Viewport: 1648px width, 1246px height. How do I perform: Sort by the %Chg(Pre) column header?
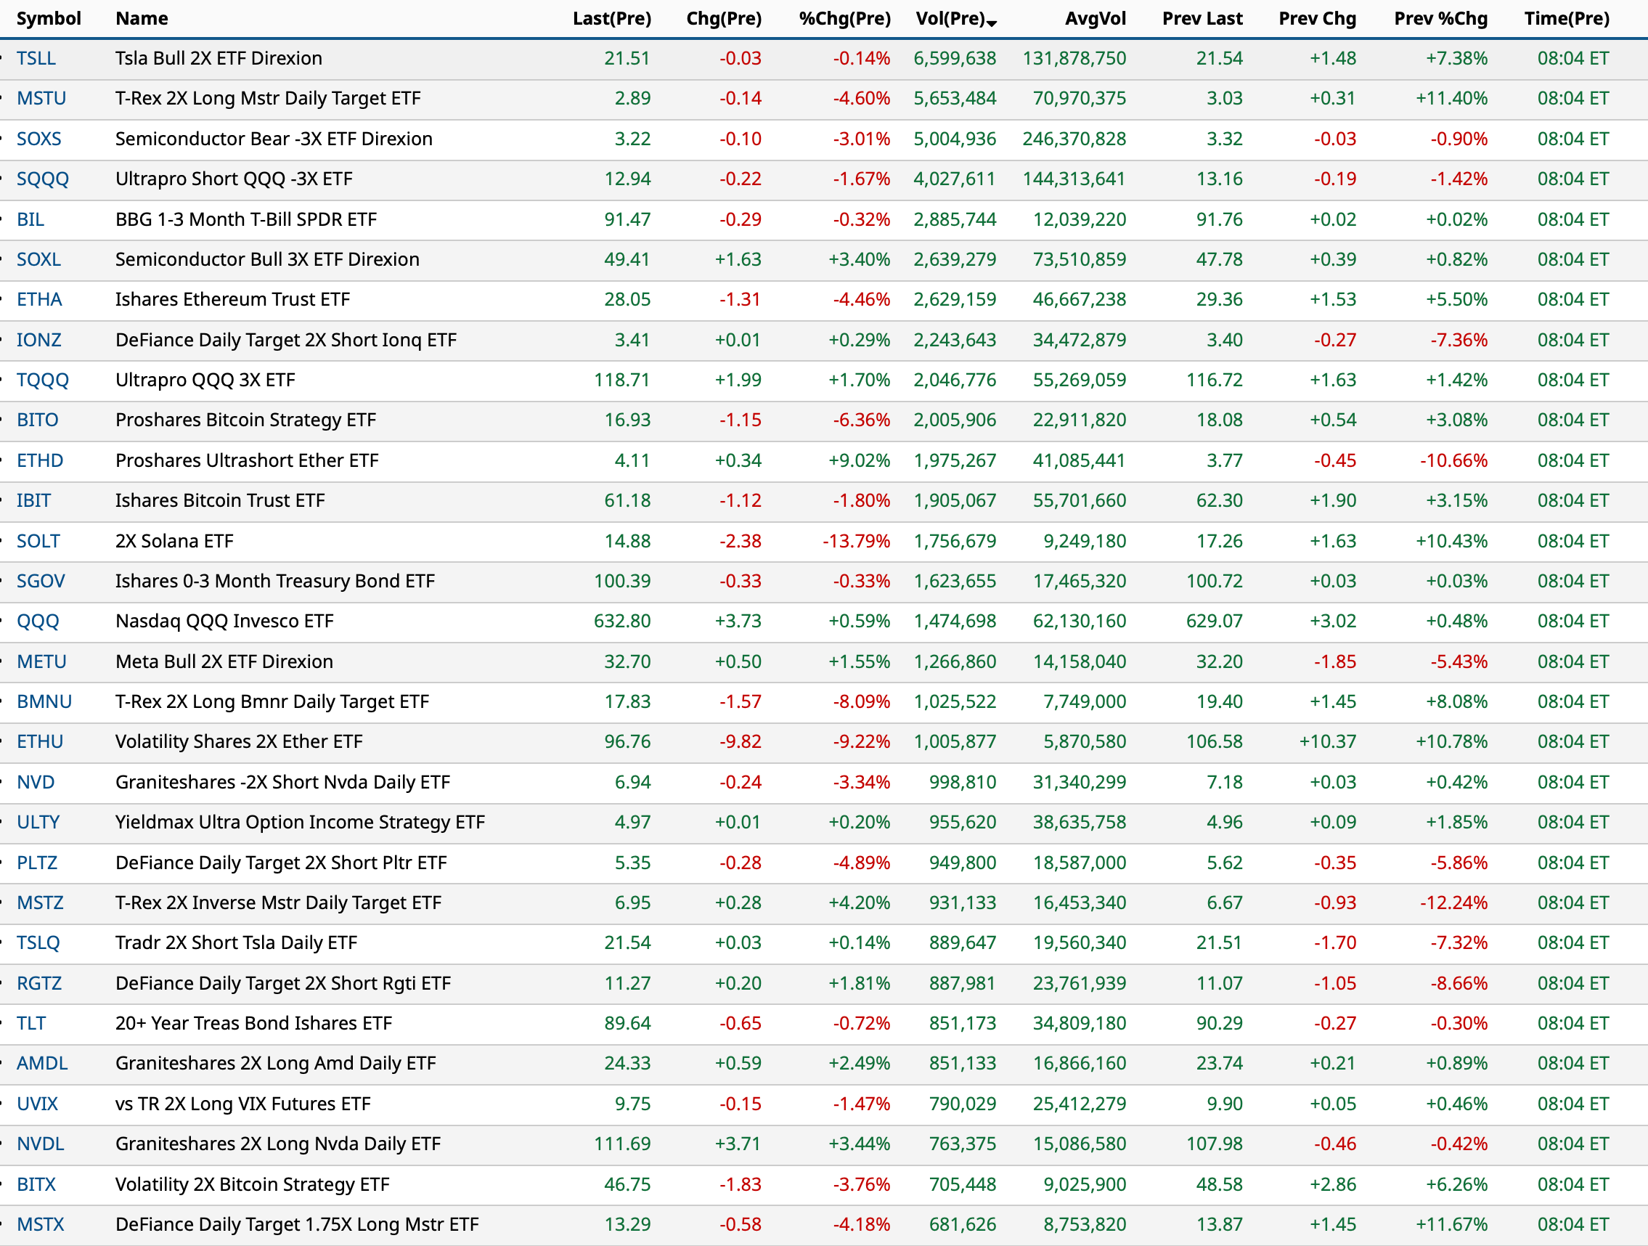point(844,19)
